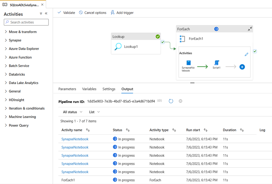Viewport: 272px width, 184px height.
Task: Select the Lookup activity title bar
Action: (x=136, y=36)
